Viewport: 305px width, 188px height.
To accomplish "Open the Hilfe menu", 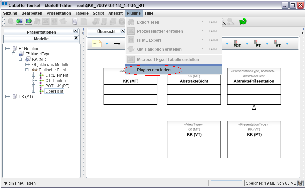I will pyautogui.click(x=149, y=13).
